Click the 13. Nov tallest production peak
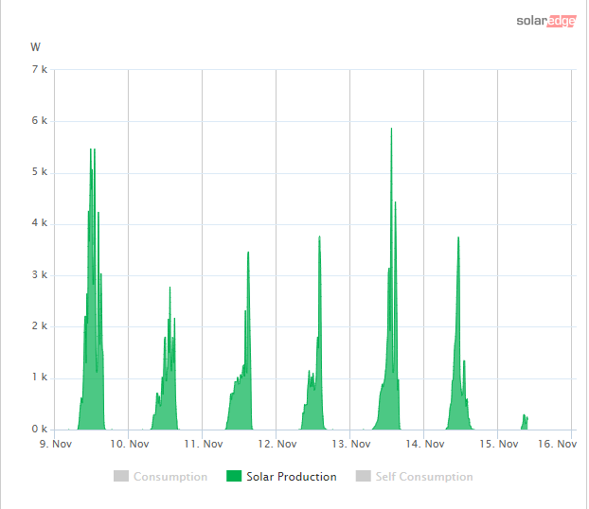The width and height of the screenshot is (589, 509). [x=391, y=130]
